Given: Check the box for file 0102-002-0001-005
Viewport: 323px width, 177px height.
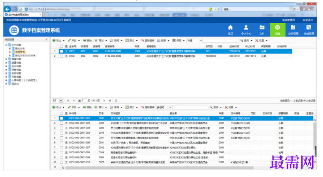Looking at the screenshot, I should click(x=61, y=138).
